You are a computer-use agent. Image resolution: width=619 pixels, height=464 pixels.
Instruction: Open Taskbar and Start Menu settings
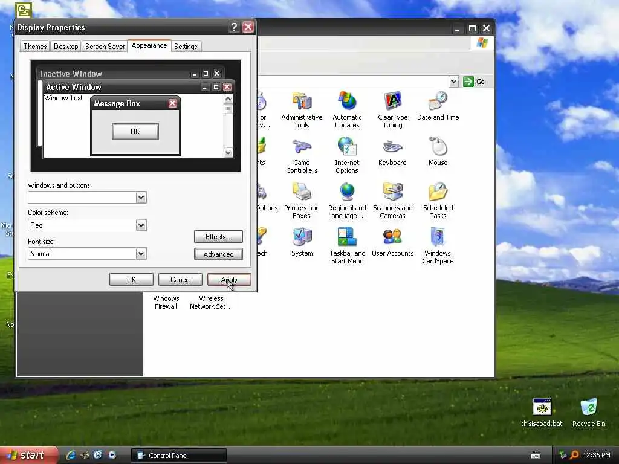click(x=348, y=246)
